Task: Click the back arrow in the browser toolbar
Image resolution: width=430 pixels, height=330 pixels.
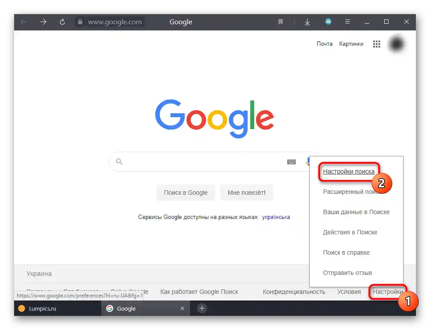Action: (24, 22)
